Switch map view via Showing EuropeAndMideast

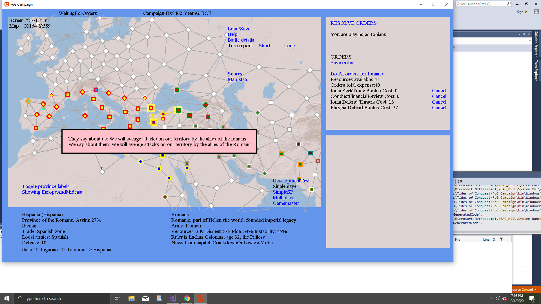tap(52, 192)
